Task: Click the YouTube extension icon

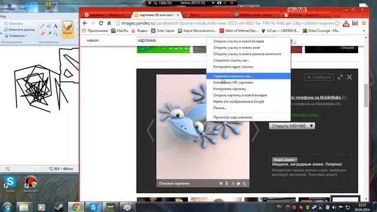Action: [x=346, y=24]
